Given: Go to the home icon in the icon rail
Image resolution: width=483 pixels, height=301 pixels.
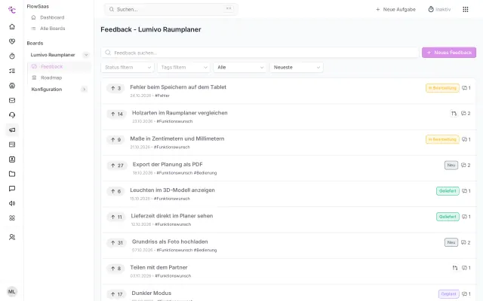Looking at the screenshot, I should coord(12,27).
